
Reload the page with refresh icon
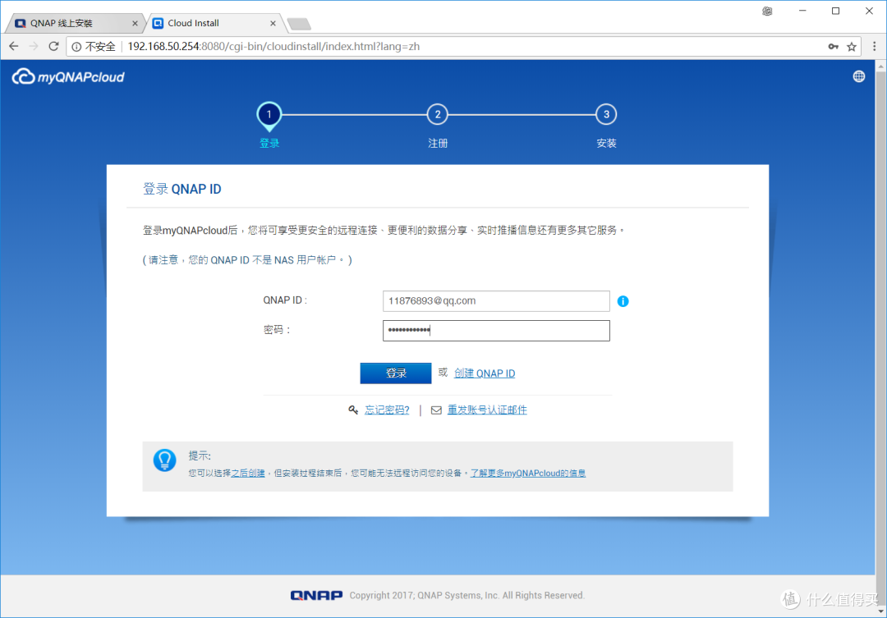[x=53, y=46]
